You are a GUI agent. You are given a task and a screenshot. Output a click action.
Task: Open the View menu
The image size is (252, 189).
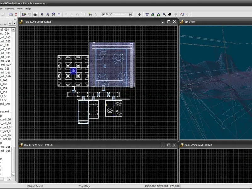point(20,9)
